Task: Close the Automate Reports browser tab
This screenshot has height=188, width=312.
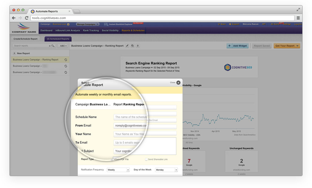Action: coord(69,11)
